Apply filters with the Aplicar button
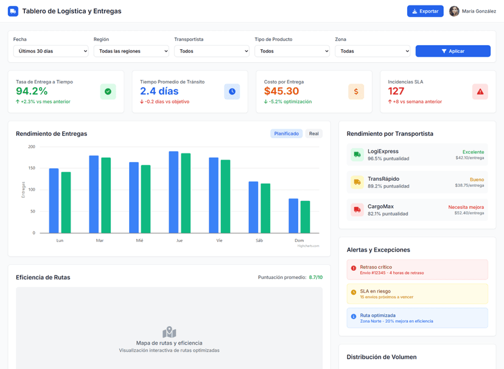The height and width of the screenshot is (369, 504). point(453,51)
